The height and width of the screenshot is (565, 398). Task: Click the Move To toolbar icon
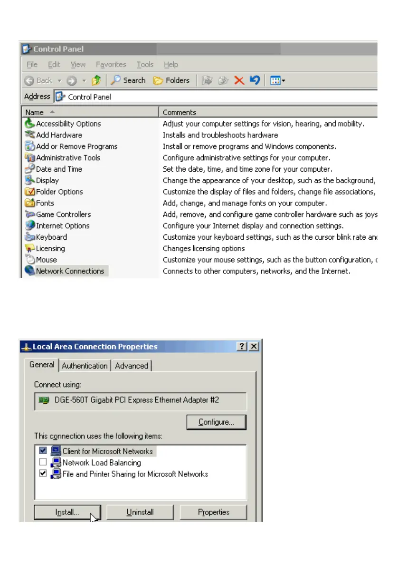point(207,80)
